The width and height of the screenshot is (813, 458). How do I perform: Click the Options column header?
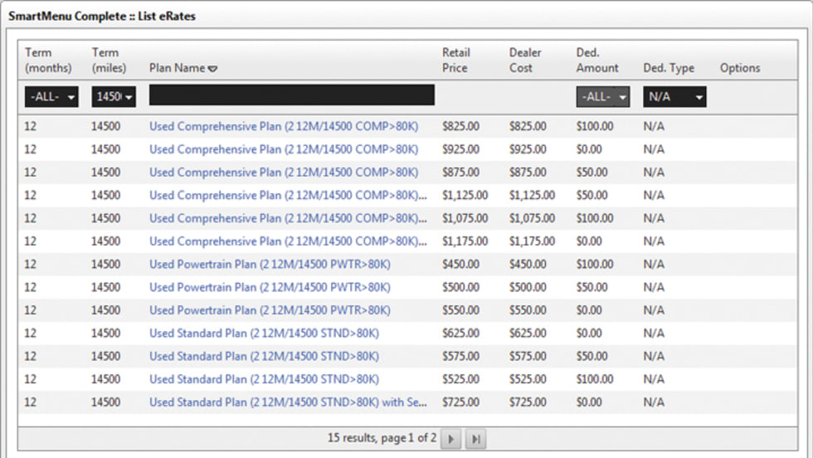tap(739, 68)
